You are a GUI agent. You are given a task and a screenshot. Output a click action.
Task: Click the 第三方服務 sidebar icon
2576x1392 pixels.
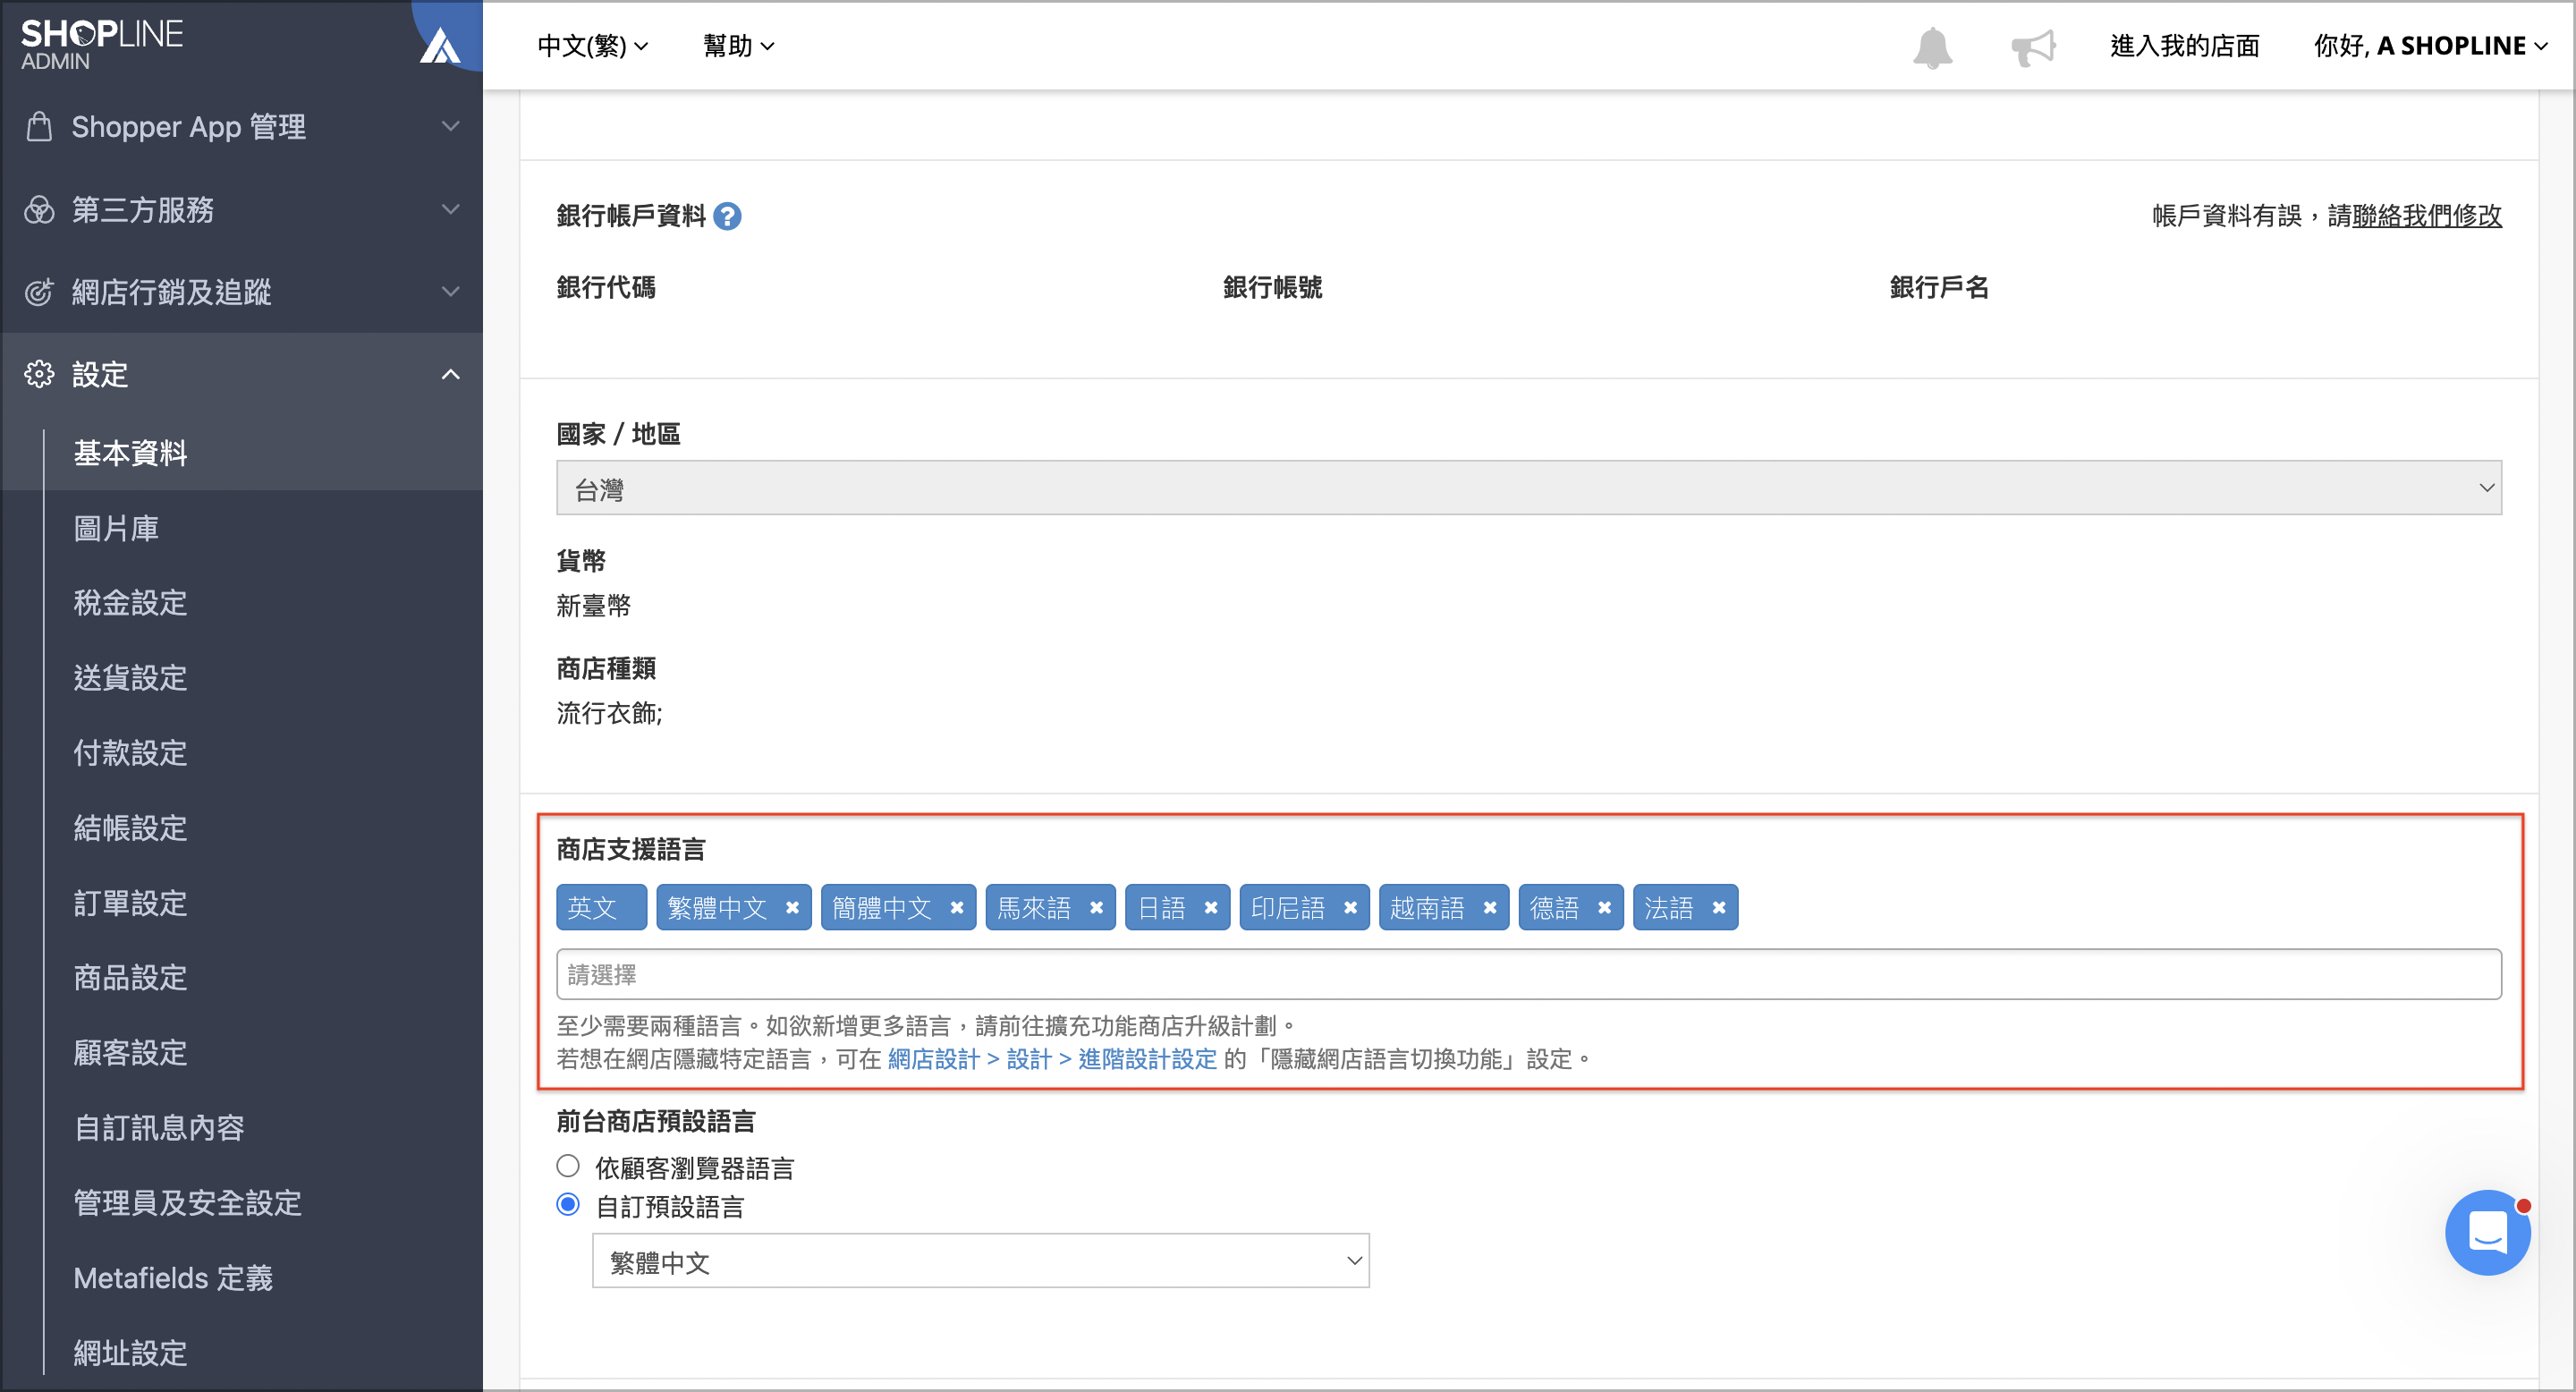pos(39,210)
